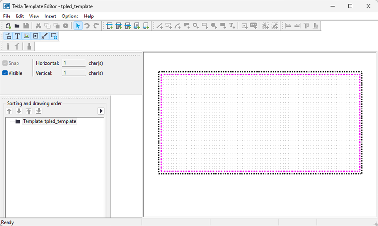Click the Undo arrow icon
Viewport: 378px width, 226px height.
click(87, 25)
